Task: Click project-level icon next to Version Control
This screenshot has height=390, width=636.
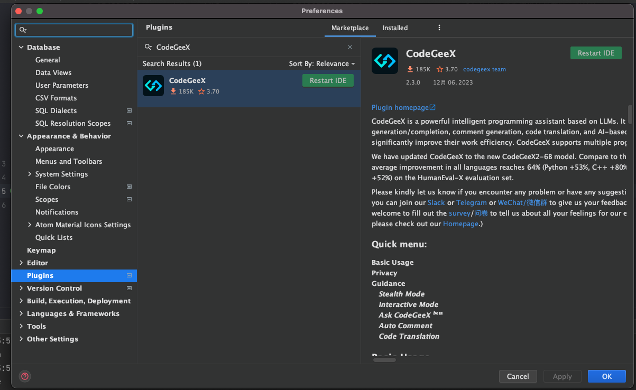Action: click(x=129, y=288)
